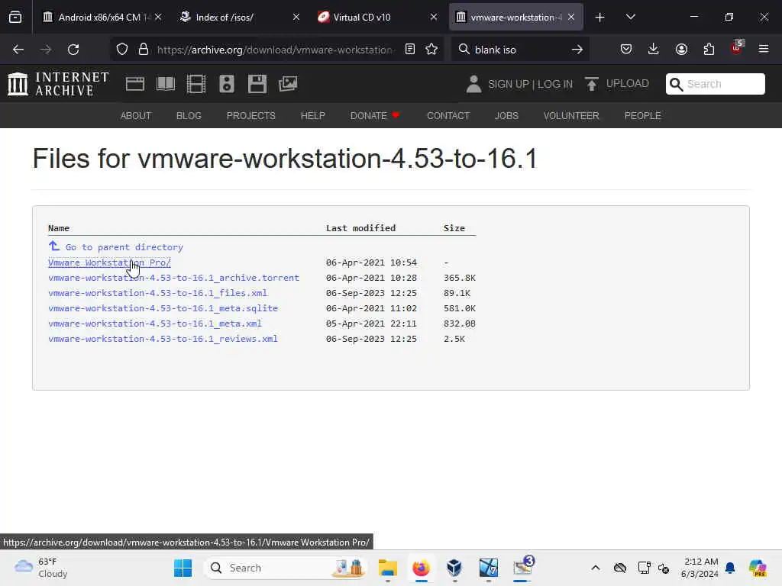The width and height of the screenshot is (782, 586).
Task: Open VOLUNTEER menu item
Action: point(571,116)
